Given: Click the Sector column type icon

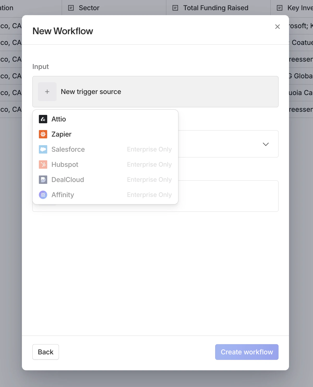Looking at the screenshot, I should point(71,8).
